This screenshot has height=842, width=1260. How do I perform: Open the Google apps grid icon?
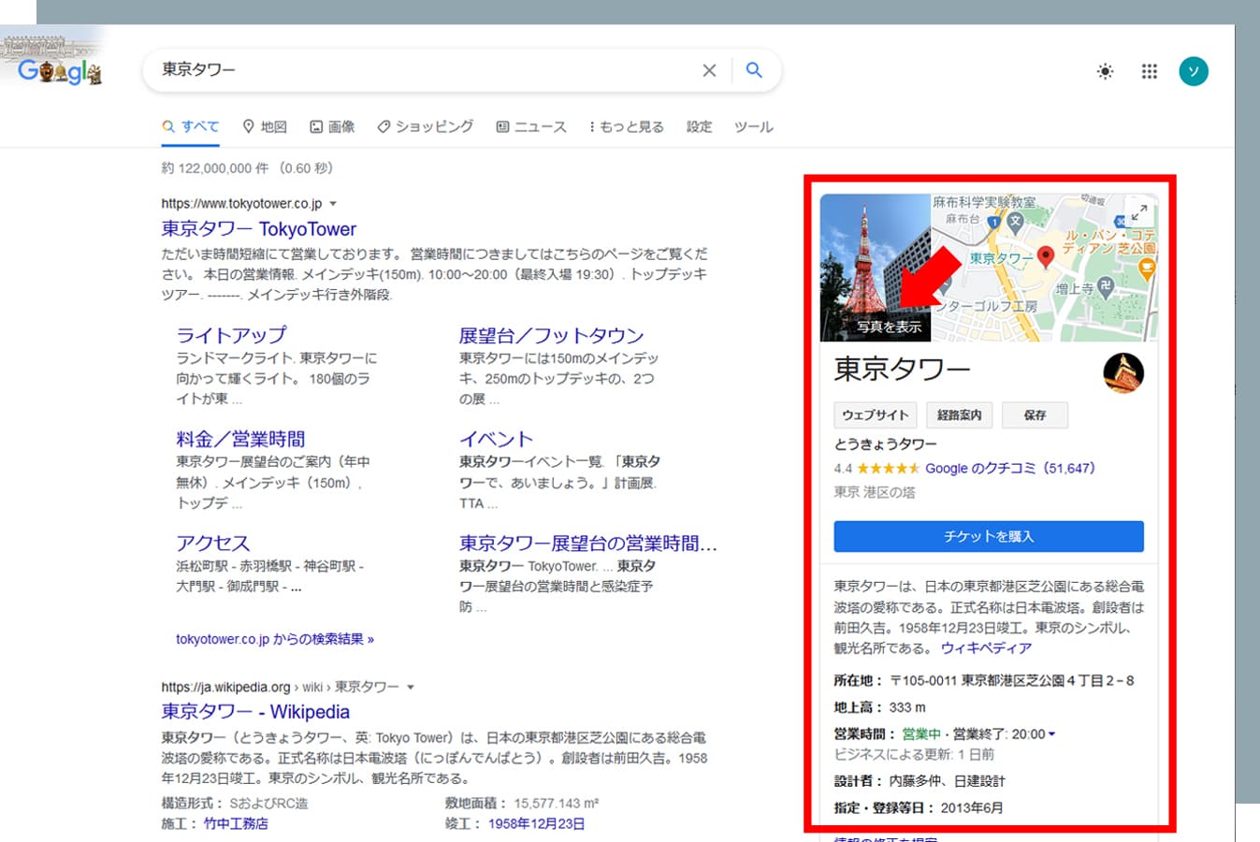pyautogui.click(x=1149, y=70)
